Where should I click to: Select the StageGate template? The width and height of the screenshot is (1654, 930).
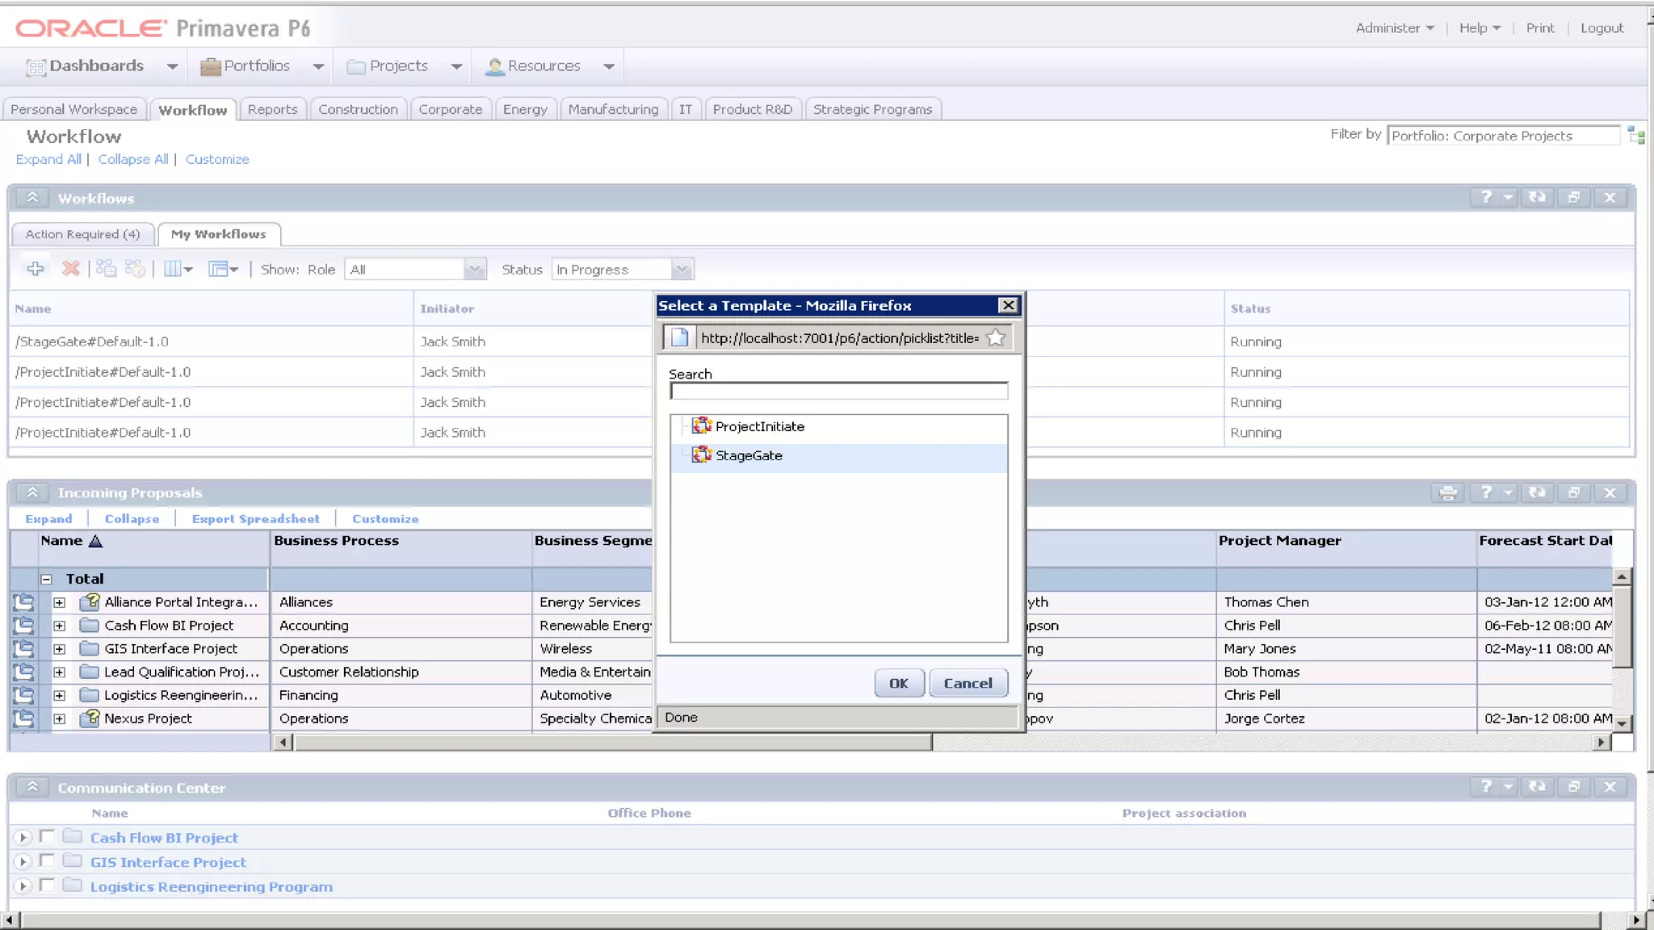tap(839, 456)
